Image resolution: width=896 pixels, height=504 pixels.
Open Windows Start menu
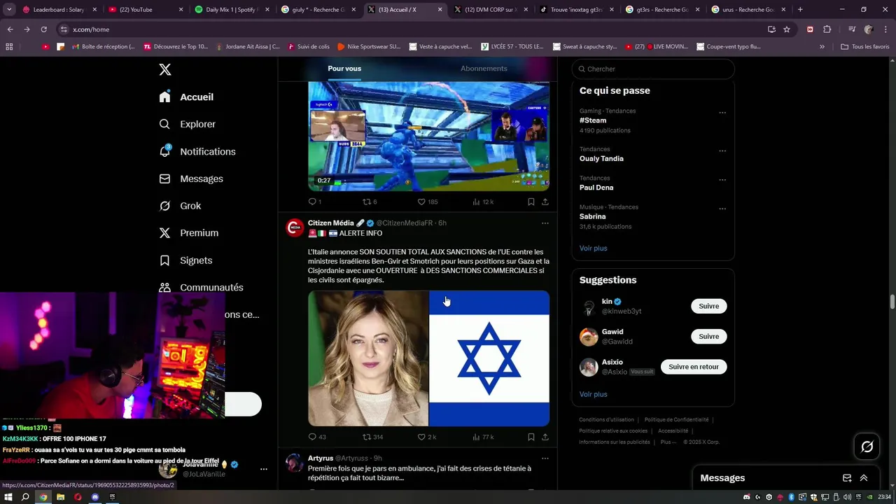[8, 497]
